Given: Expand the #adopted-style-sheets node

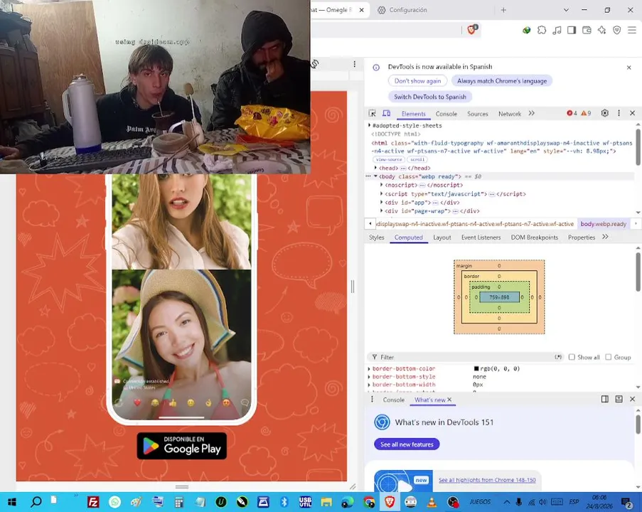Looking at the screenshot, I should tap(369, 125).
